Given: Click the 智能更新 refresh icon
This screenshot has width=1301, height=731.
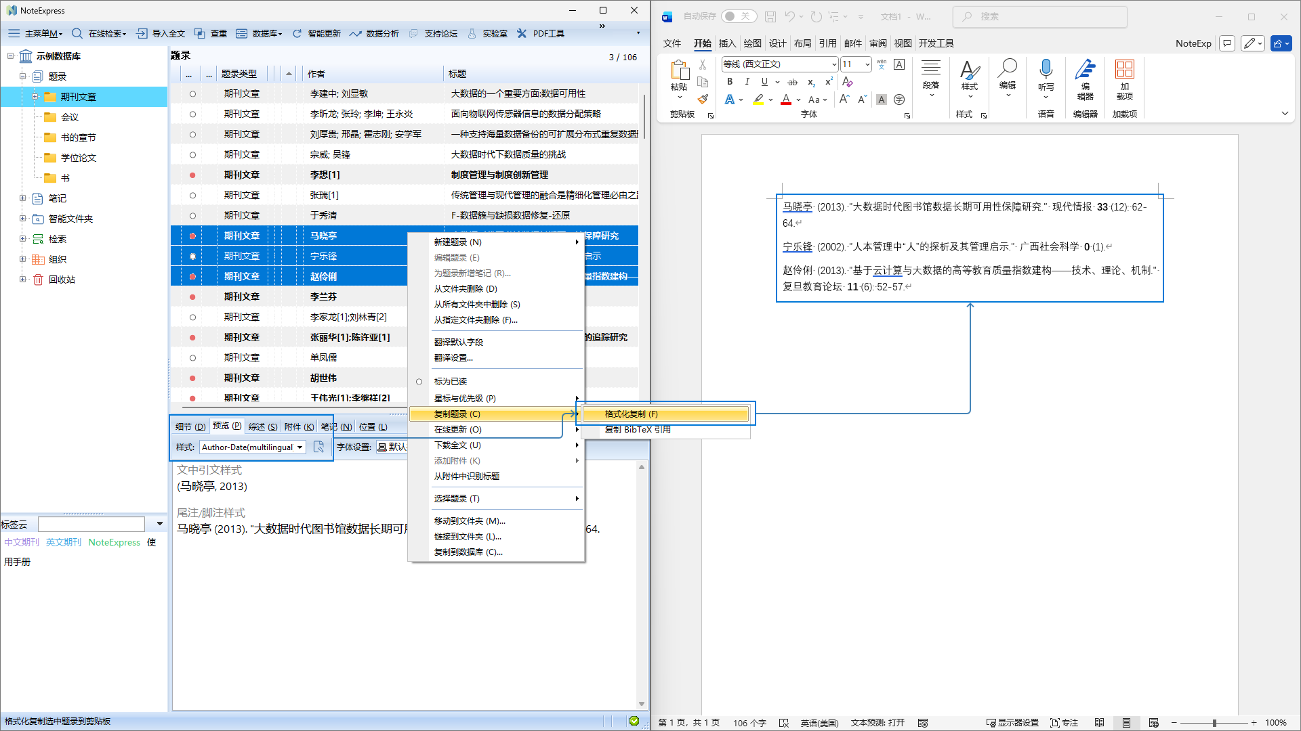Looking at the screenshot, I should (x=297, y=33).
